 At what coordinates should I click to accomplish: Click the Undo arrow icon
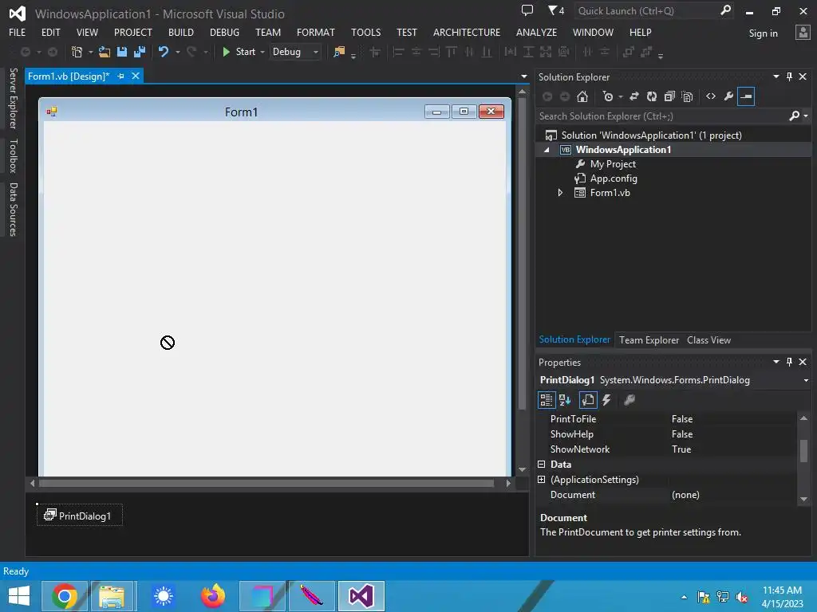[164, 52]
